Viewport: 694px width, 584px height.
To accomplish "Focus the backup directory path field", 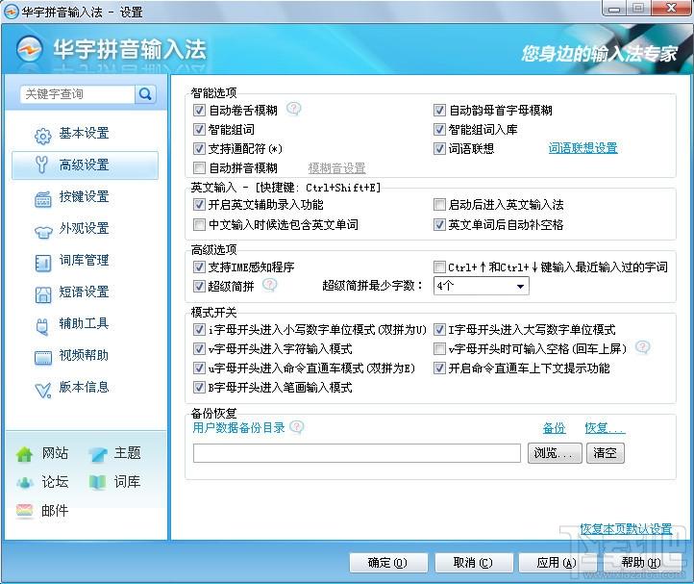I will click(357, 453).
